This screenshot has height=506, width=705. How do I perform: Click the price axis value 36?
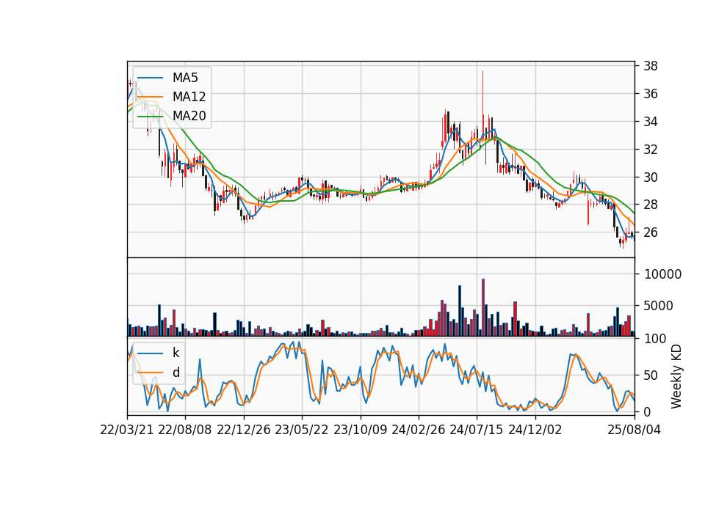[651, 94]
